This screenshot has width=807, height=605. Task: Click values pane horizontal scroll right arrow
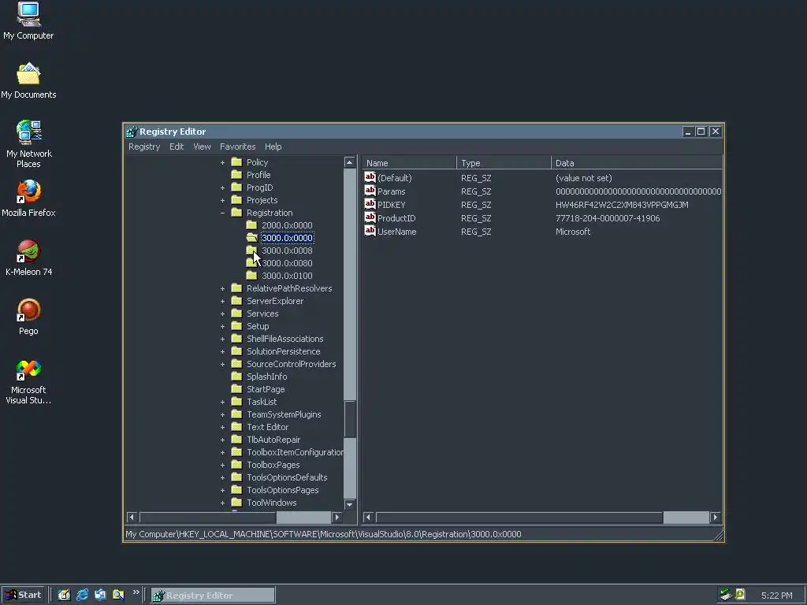[716, 517]
